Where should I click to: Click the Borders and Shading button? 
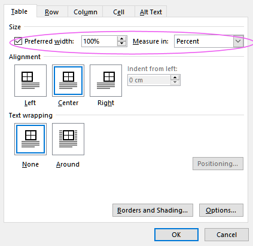click(153, 210)
